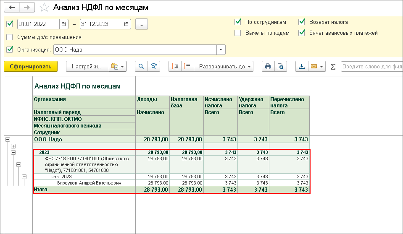Expand the collapsed plus group in tree
The image size is (403, 234).
point(13,146)
